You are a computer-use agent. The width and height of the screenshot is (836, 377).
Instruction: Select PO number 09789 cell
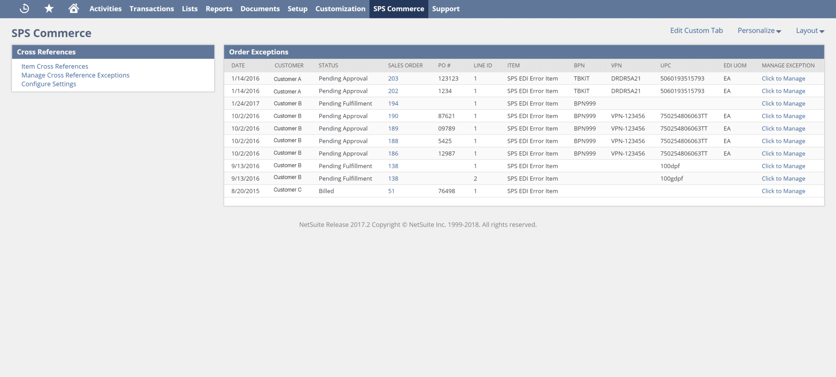coord(447,129)
